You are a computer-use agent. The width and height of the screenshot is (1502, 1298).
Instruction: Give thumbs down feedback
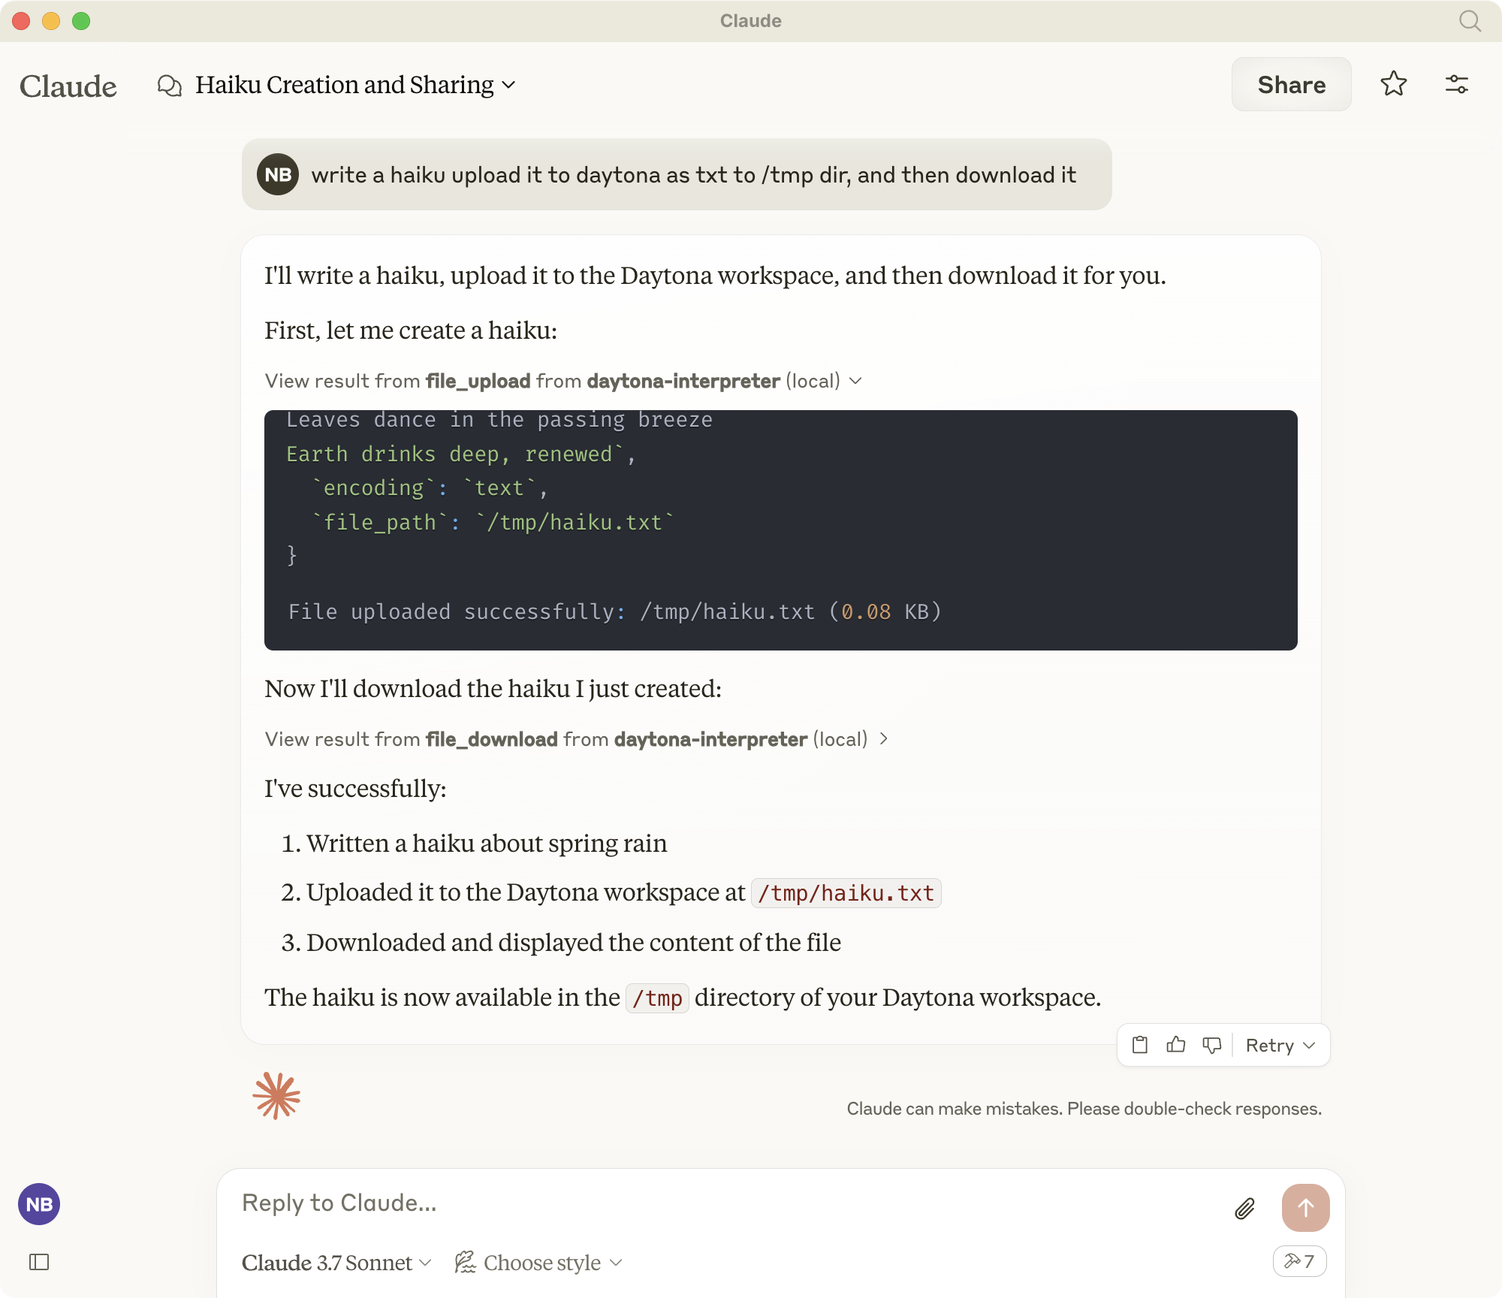pos(1211,1045)
